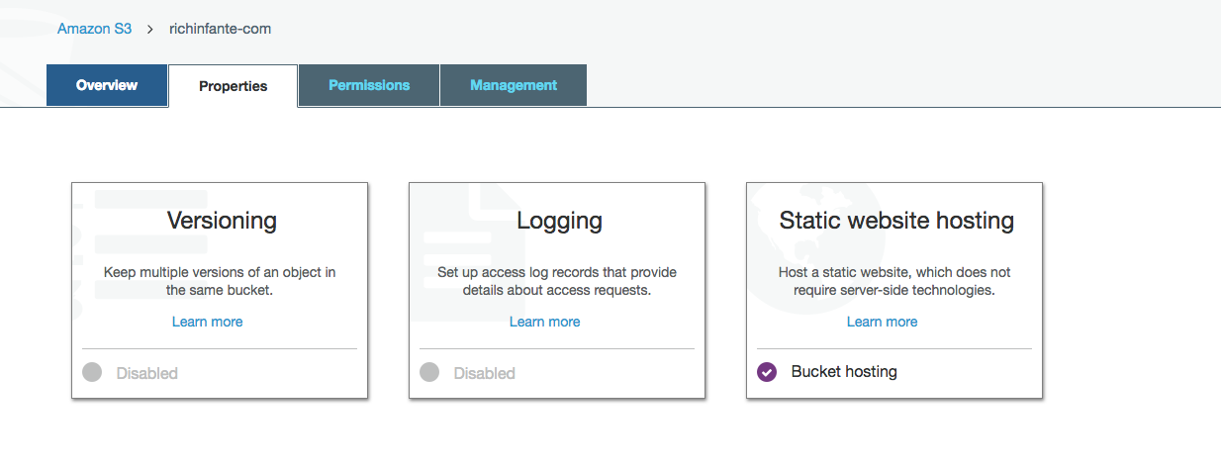Expand the Logging card by its heading
This screenshot has width=1221, height=469.
(558, 220)
